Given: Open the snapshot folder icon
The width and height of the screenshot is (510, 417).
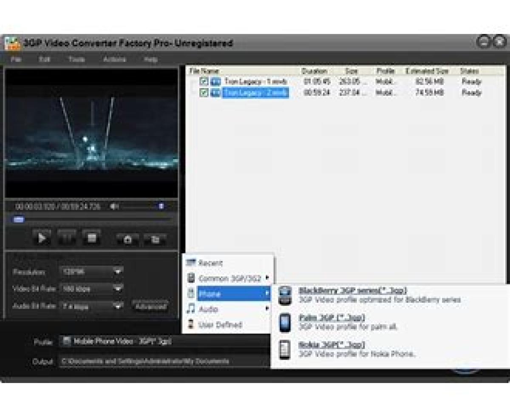Looking at the screenshot, I should 155,239.
